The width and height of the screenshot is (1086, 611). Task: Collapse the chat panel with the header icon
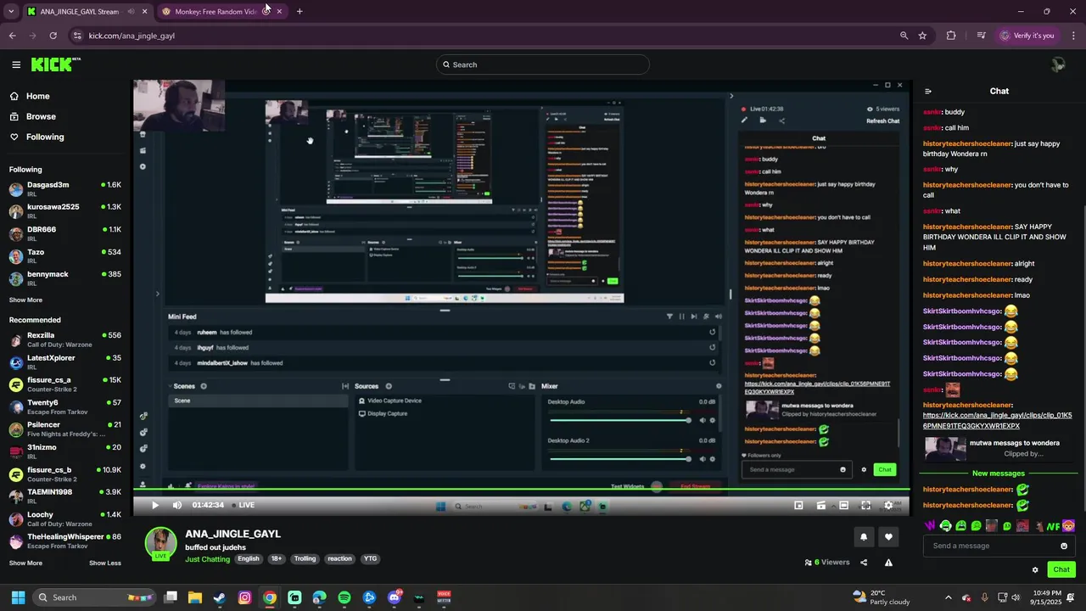tap(928, 91)
